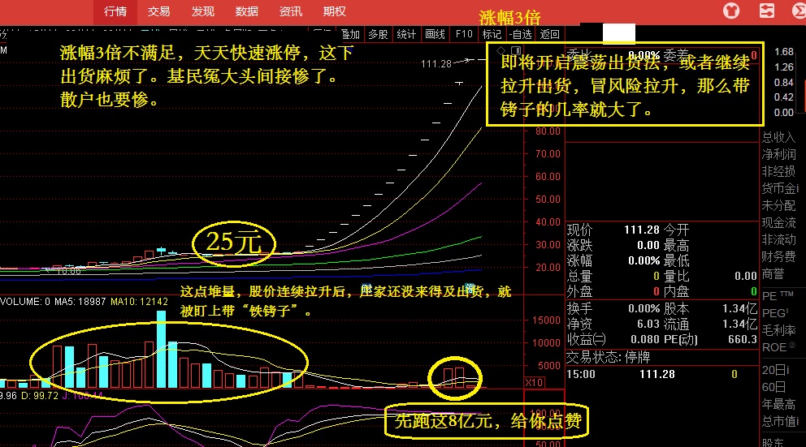Click the 多股 multi-stock toolbar button
Viewport: 806px width, 447px height.
click(378, 34)
